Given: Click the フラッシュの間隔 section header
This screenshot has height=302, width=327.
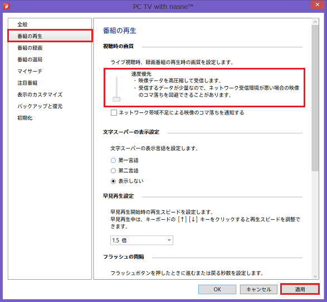Looking at the screenshot, I should tap(124, 257).
